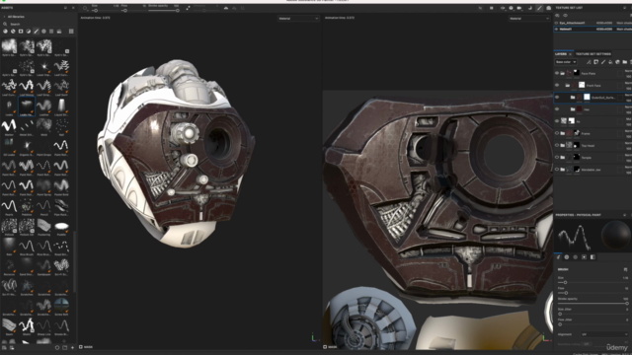Click the rectangular mask filter icon in Assets
Viewport: 632px width, 355px height.
[x=21, y=31]
